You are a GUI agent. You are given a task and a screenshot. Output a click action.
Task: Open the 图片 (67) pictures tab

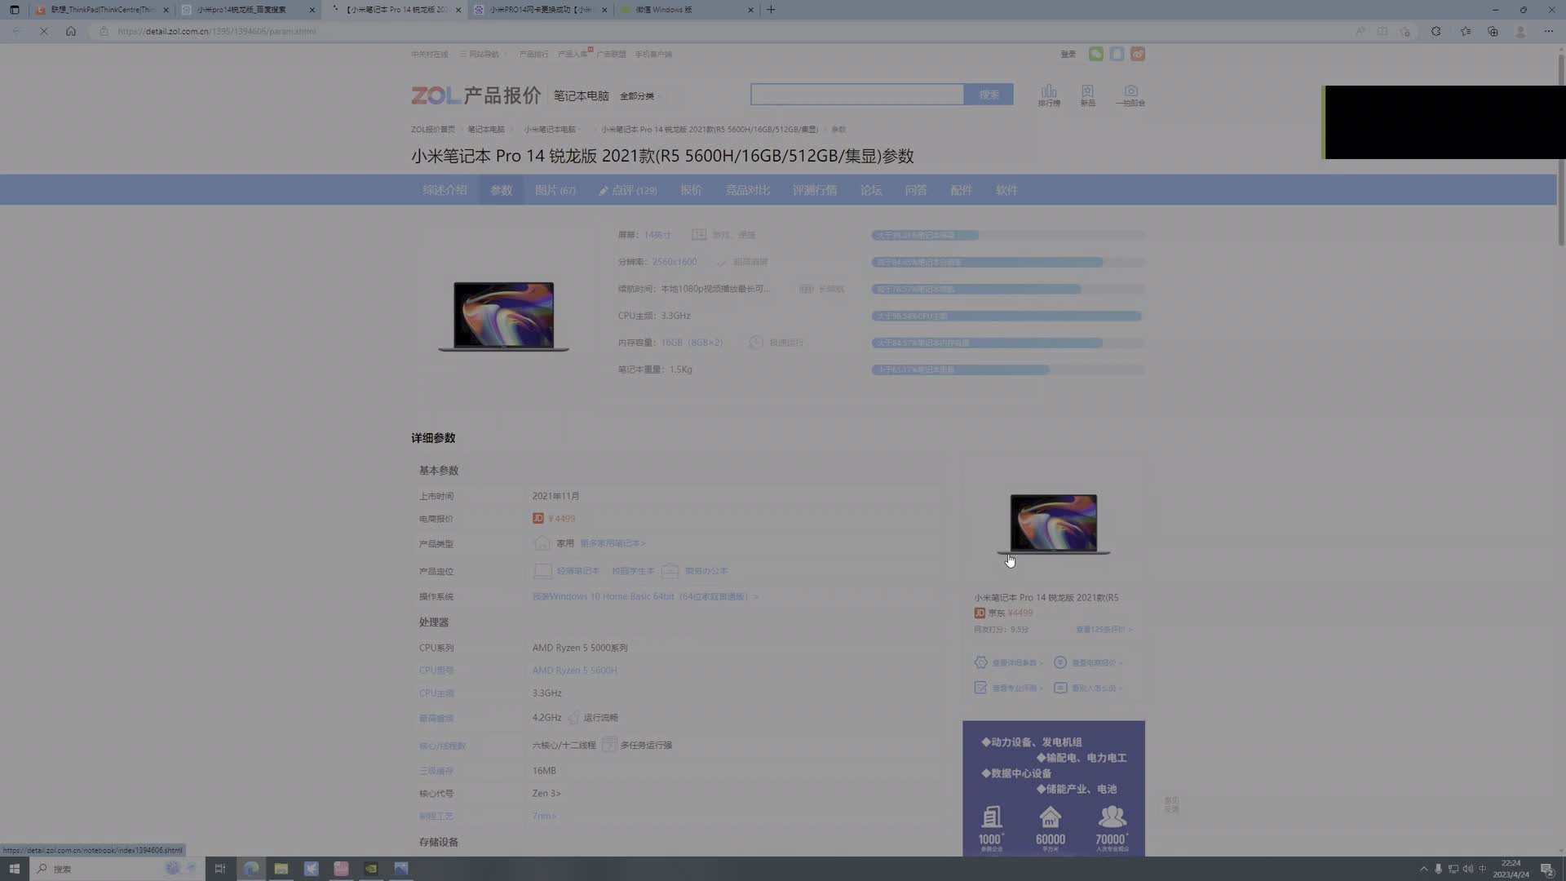pos(555,190)
